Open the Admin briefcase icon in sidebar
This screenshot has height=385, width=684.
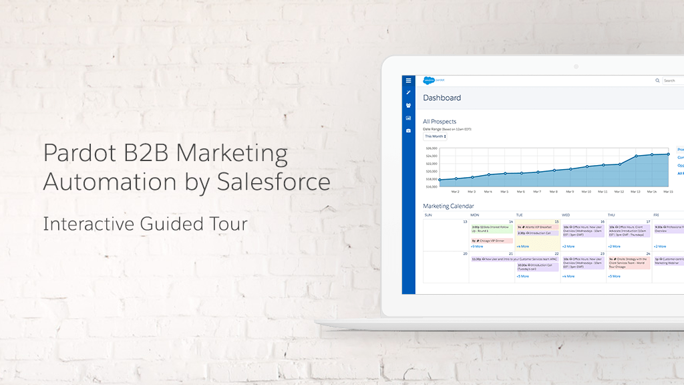coord(408,130)
